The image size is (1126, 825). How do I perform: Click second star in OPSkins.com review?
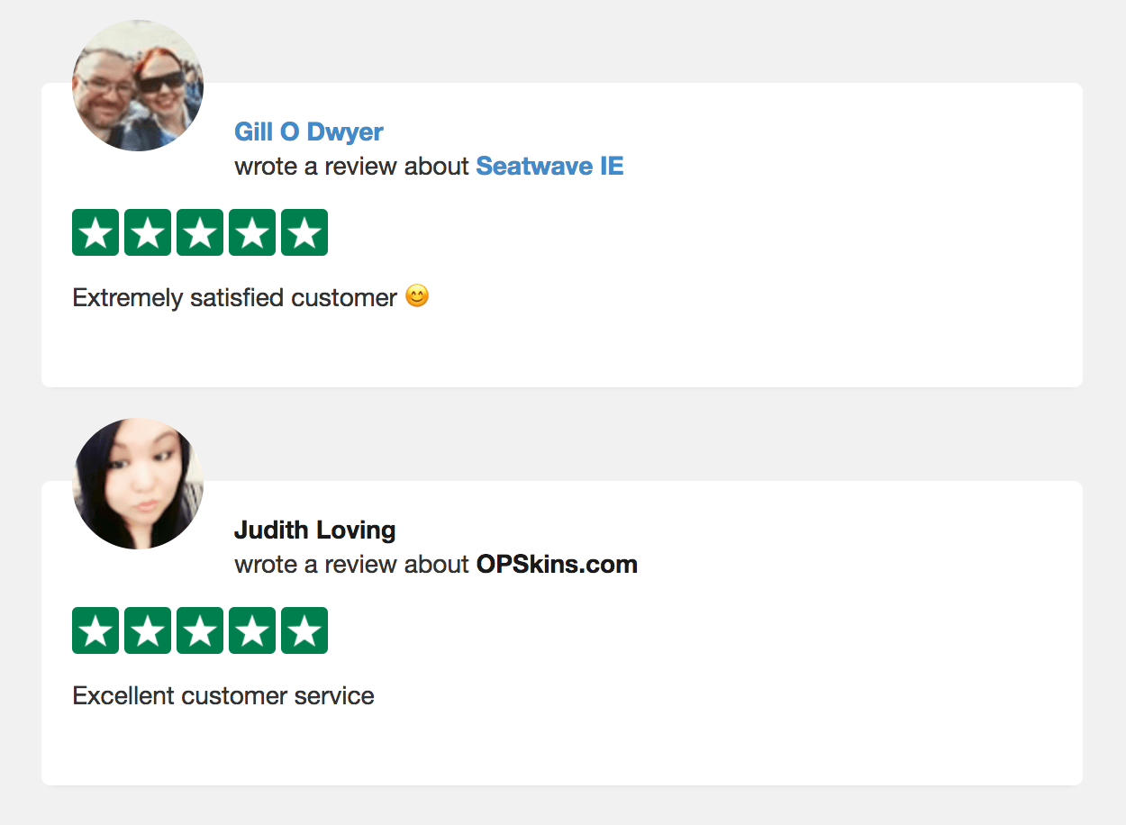[148, 630]
